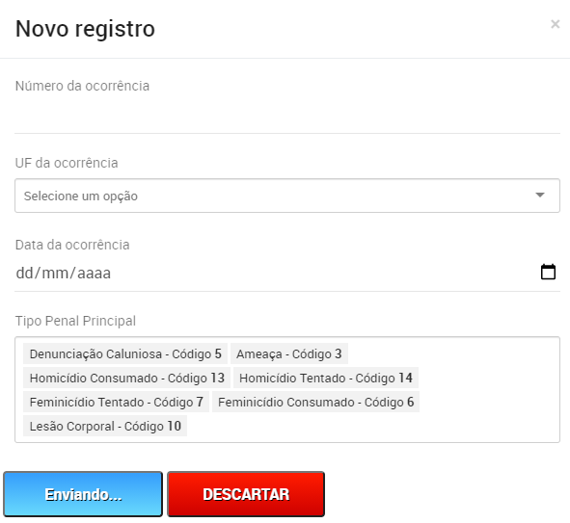Select Homicídio Tentado - Código 14
This screenshot has height=523, width=570.
[x=326, y=378]
